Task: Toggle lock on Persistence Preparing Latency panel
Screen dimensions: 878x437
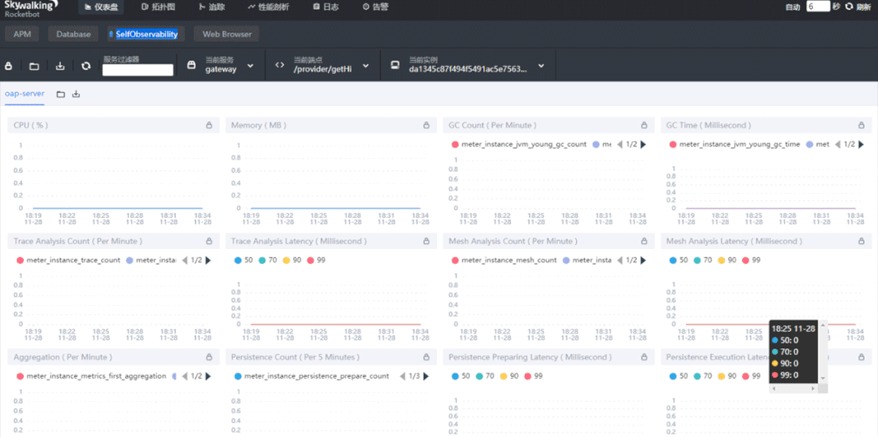Action: 644,357
